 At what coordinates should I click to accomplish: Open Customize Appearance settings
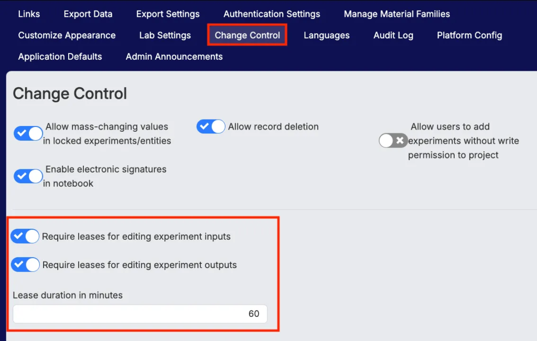coord(67,35)
